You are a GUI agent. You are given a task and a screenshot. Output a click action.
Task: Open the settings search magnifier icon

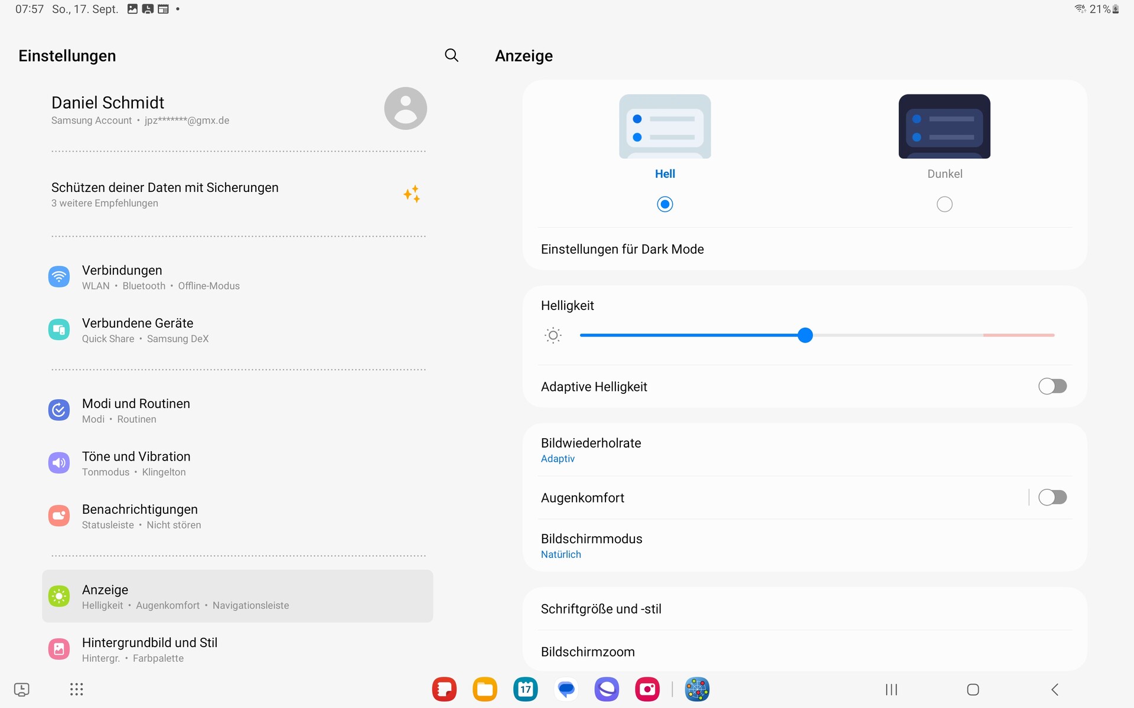(x=451, y=56)
